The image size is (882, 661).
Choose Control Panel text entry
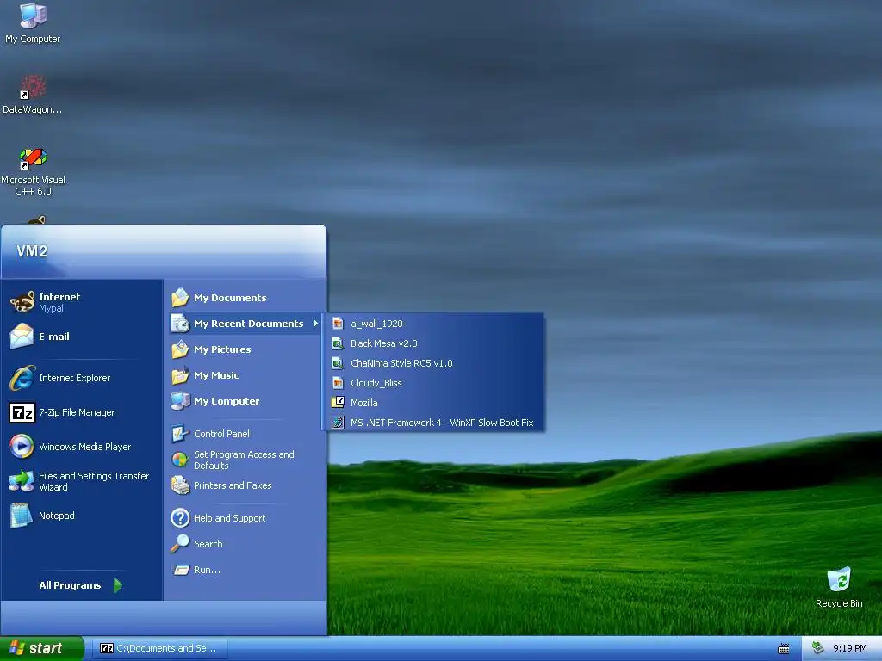tap(221, 434)
